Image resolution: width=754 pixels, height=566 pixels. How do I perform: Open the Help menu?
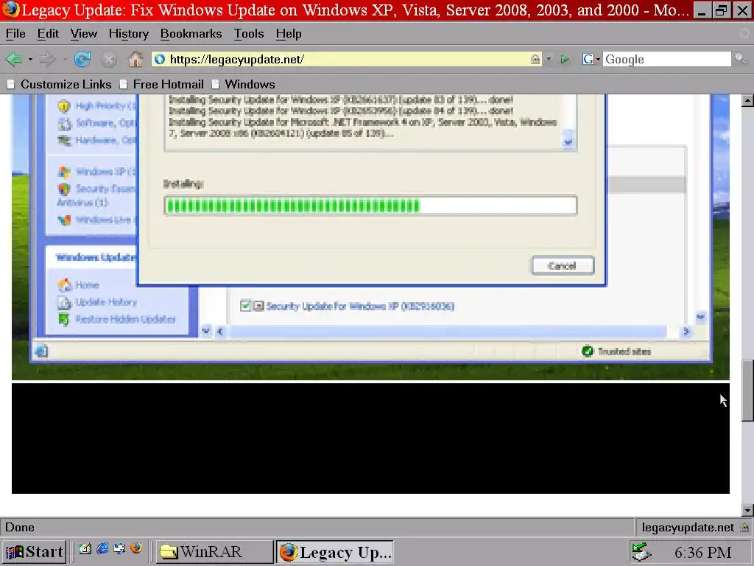(x=289, y=34)
